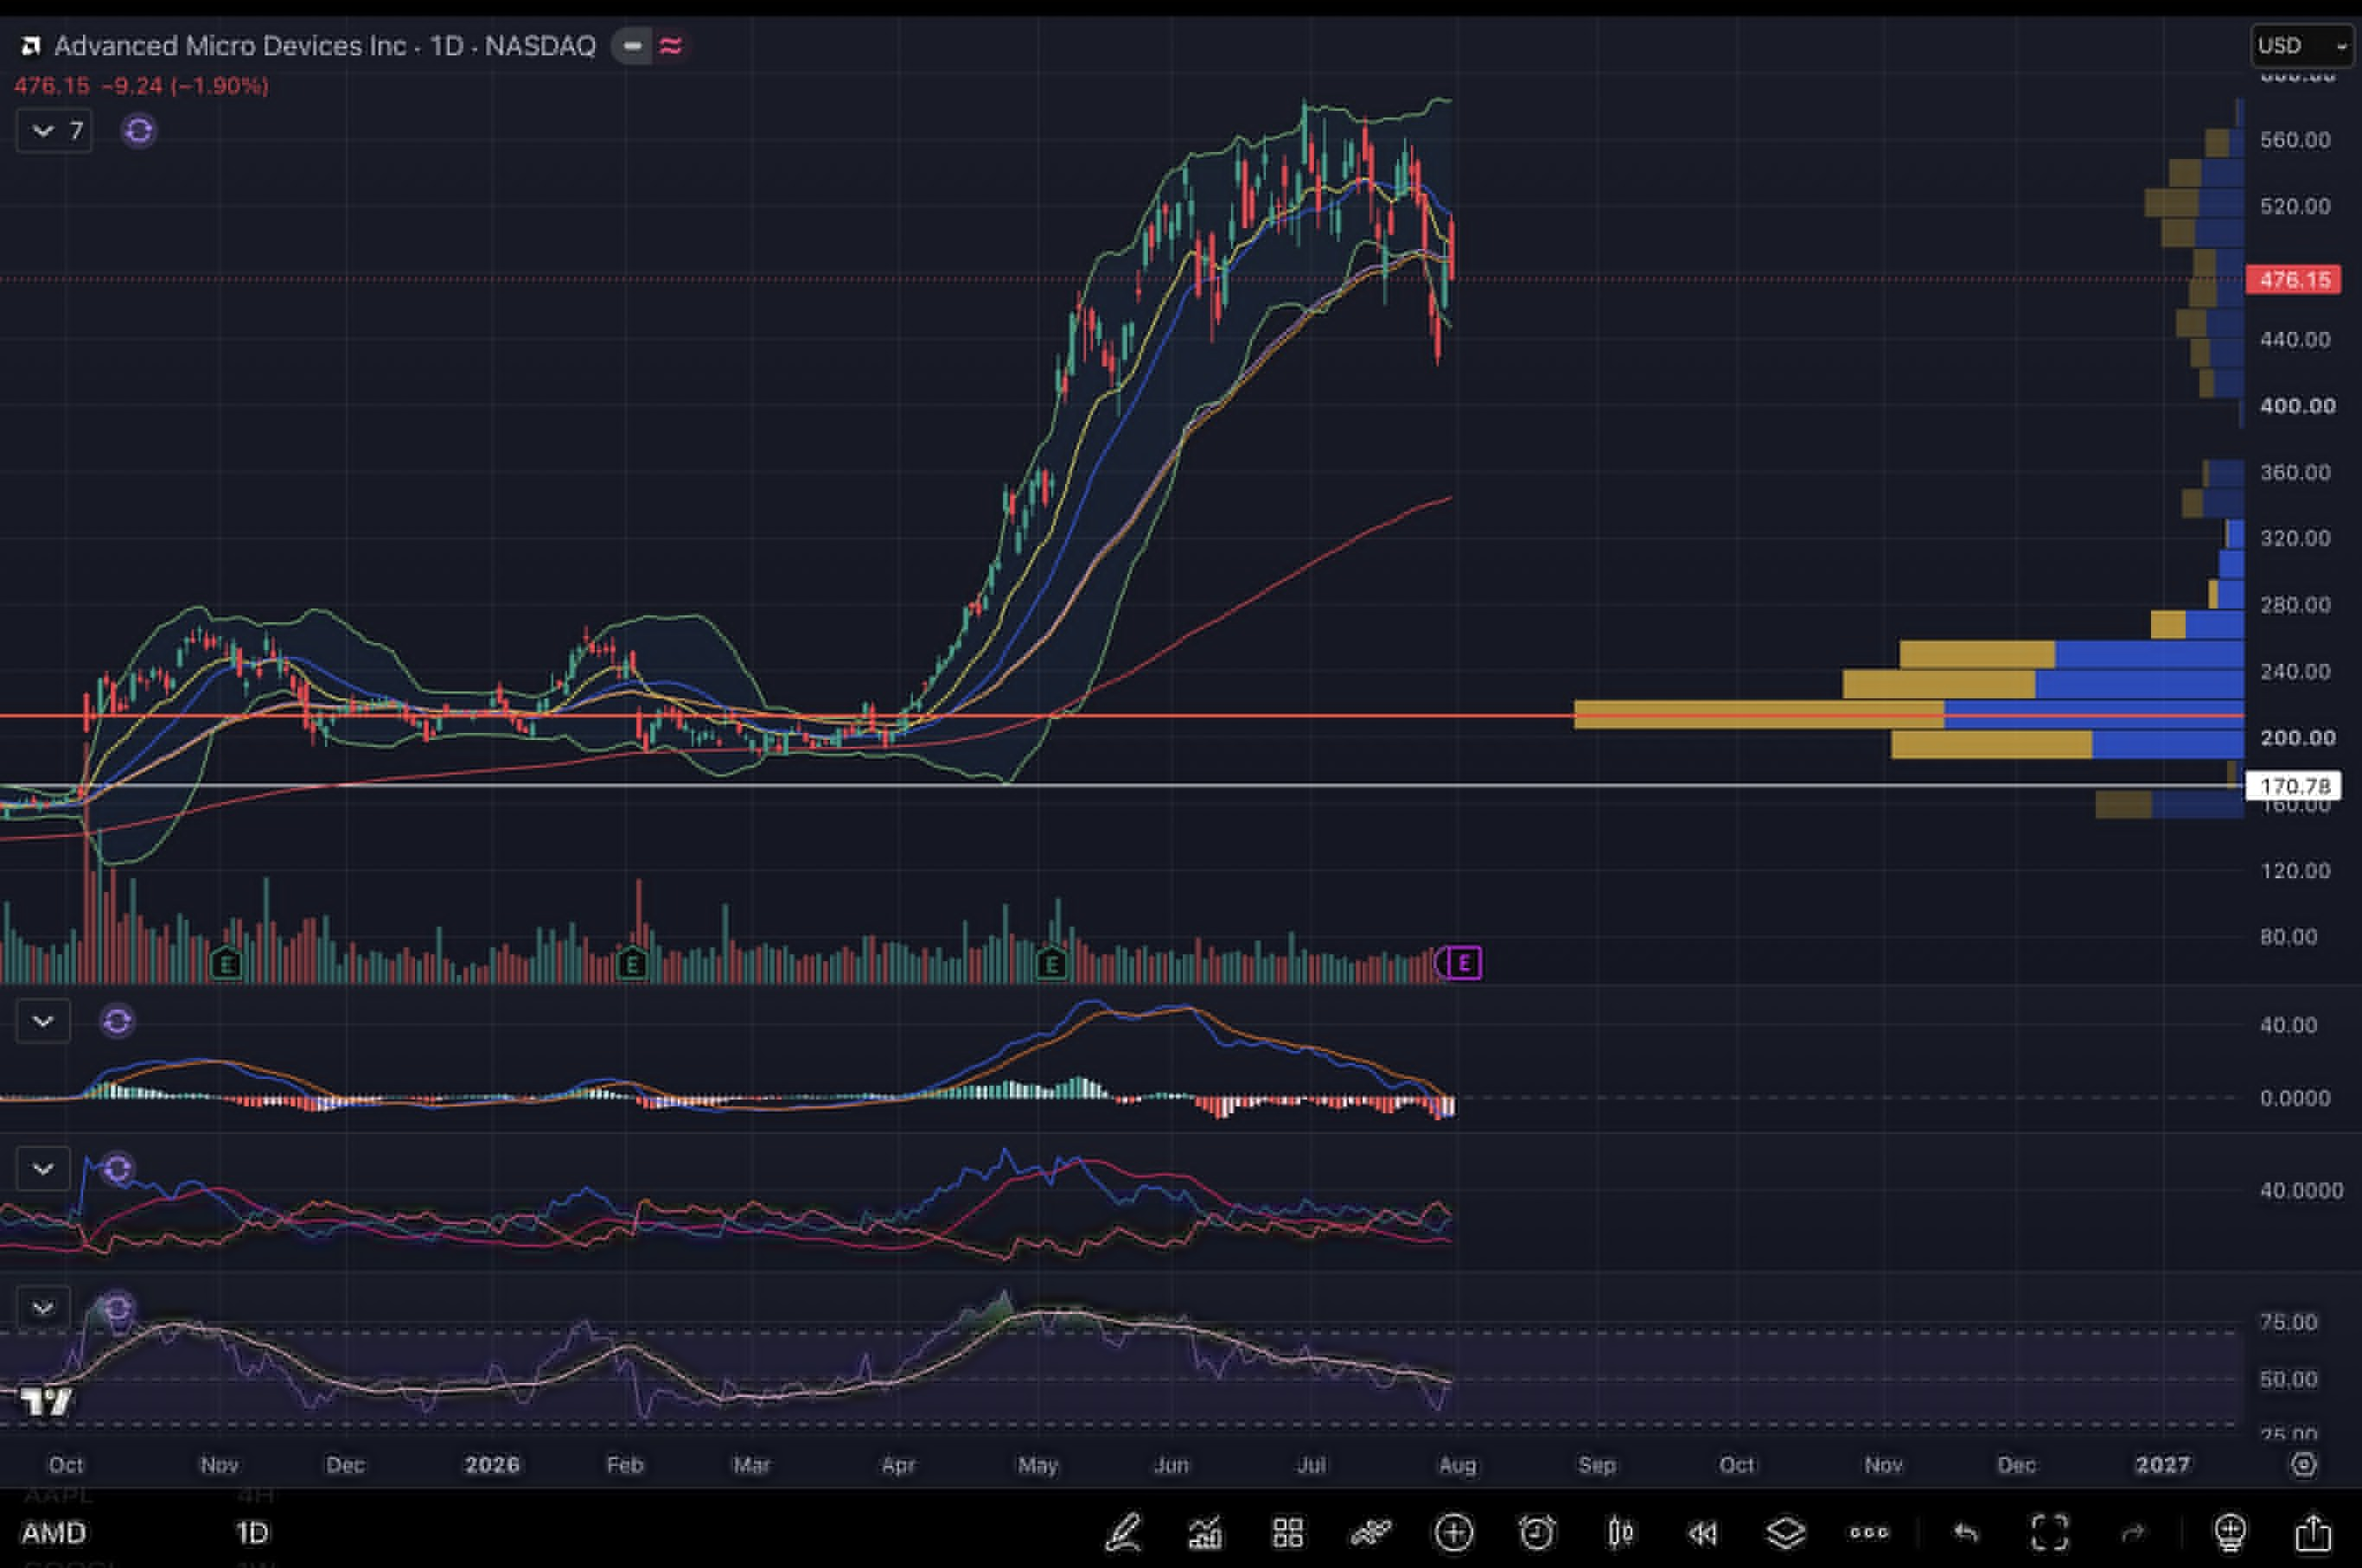Change the 1D interval in the bottom bar

[x=252, y=1533]
